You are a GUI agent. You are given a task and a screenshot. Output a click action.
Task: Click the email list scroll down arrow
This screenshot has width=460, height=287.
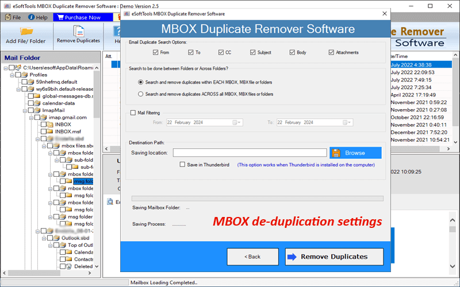point(455,142)
